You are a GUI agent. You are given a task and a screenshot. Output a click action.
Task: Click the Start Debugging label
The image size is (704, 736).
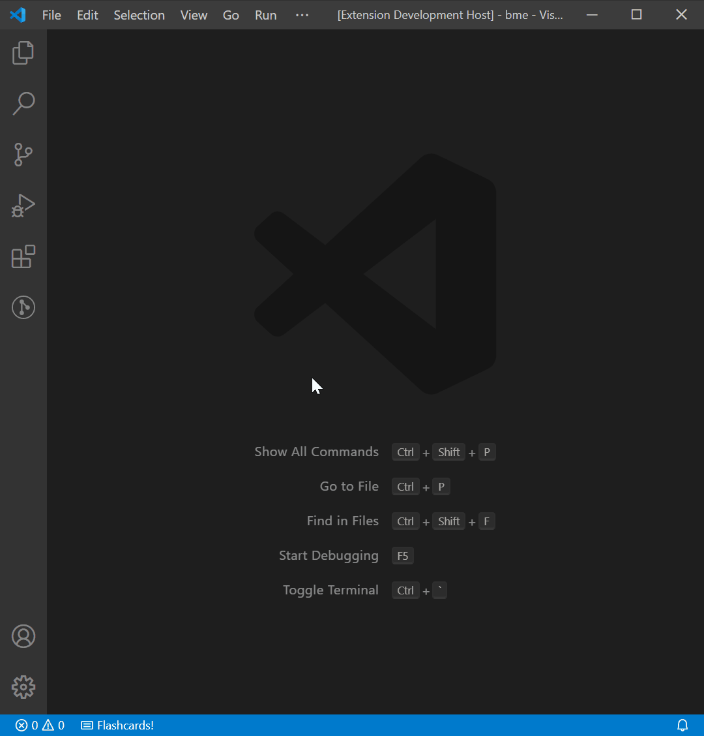tap(329, 556)
